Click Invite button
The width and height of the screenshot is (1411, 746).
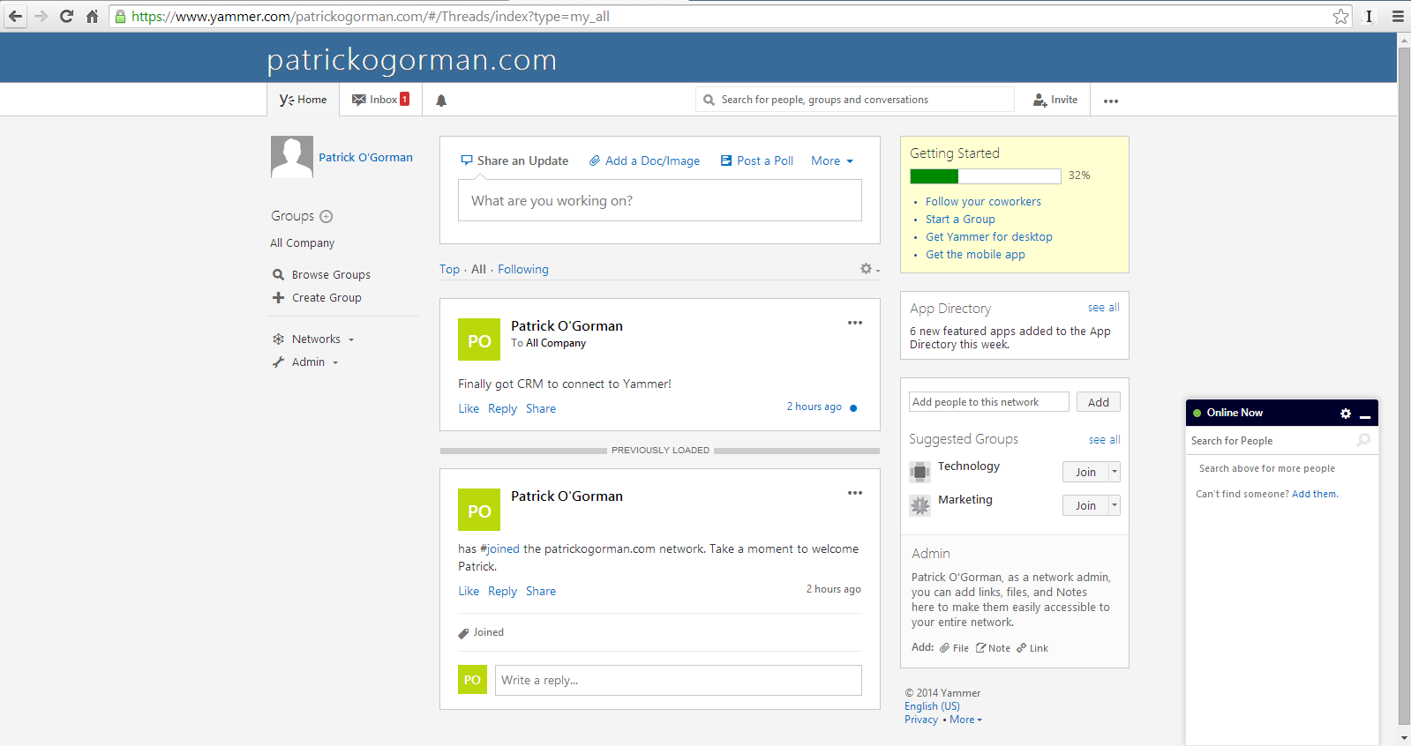[1055, 100]
